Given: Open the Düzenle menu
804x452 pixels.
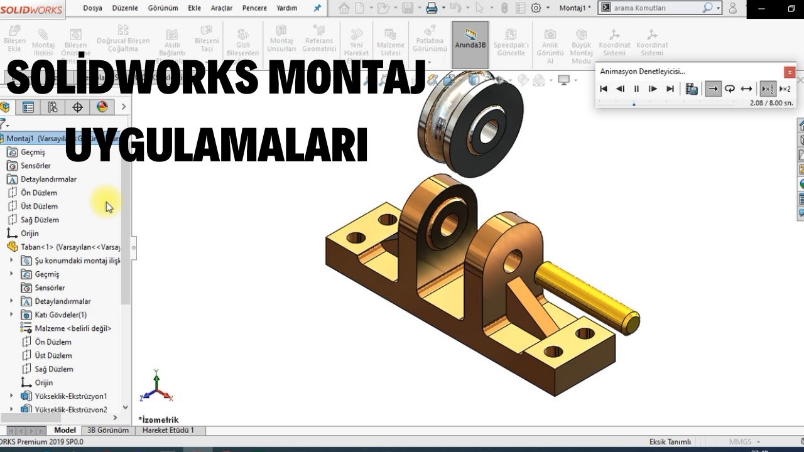Looking at the screenshot, I should (124, 8).
